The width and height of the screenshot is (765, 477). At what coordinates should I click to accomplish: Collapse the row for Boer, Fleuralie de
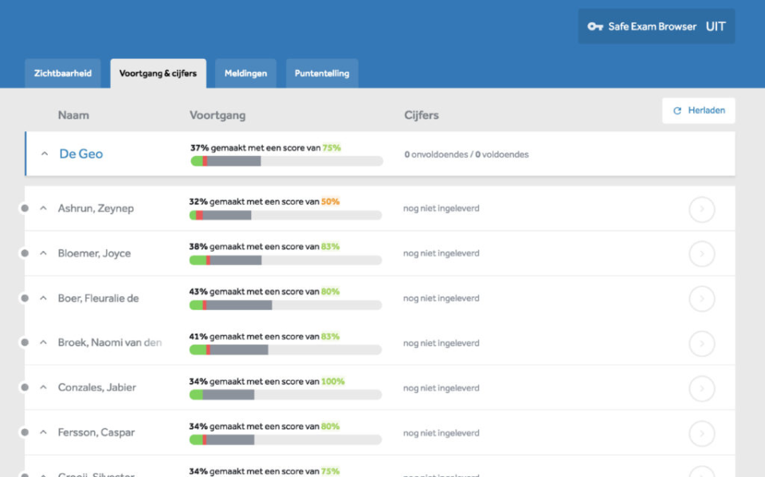42,299
